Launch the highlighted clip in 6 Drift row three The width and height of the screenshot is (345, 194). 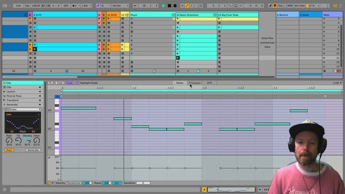click(x=34, y=27)
